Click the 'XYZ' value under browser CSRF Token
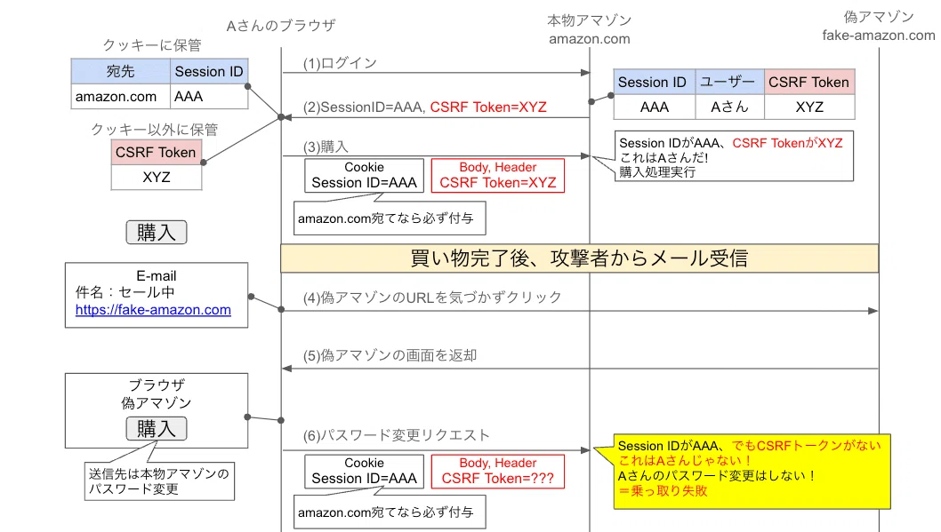The height and width of the screenshot is (532, 941). click(156, 178)
